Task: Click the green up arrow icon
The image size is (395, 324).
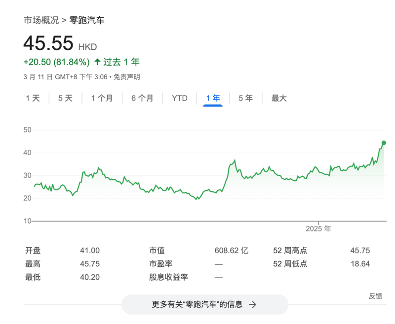Action: click(97, 62)
